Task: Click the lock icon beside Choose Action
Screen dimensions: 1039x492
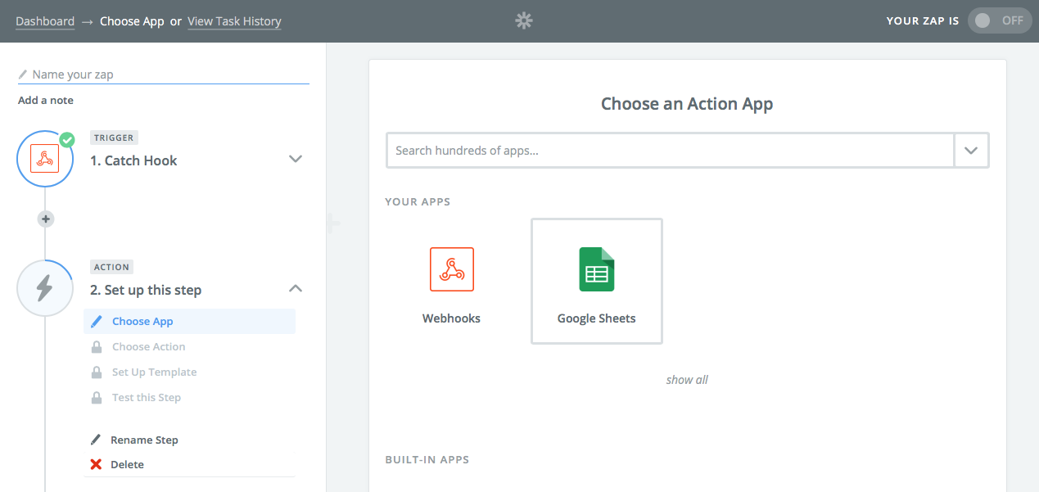Action: (97, 347)
